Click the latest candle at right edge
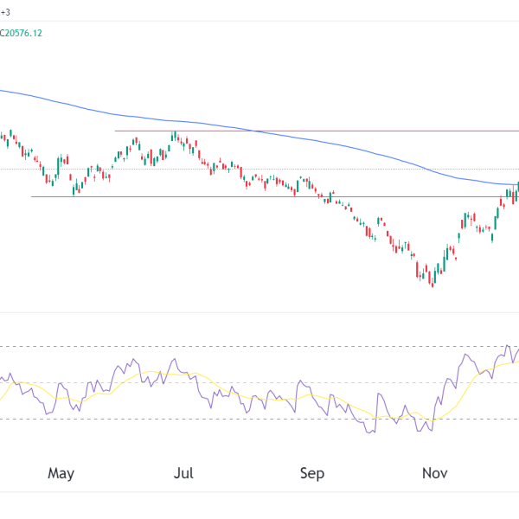This screenshot has height=519, width=519. tap(517, 189)
